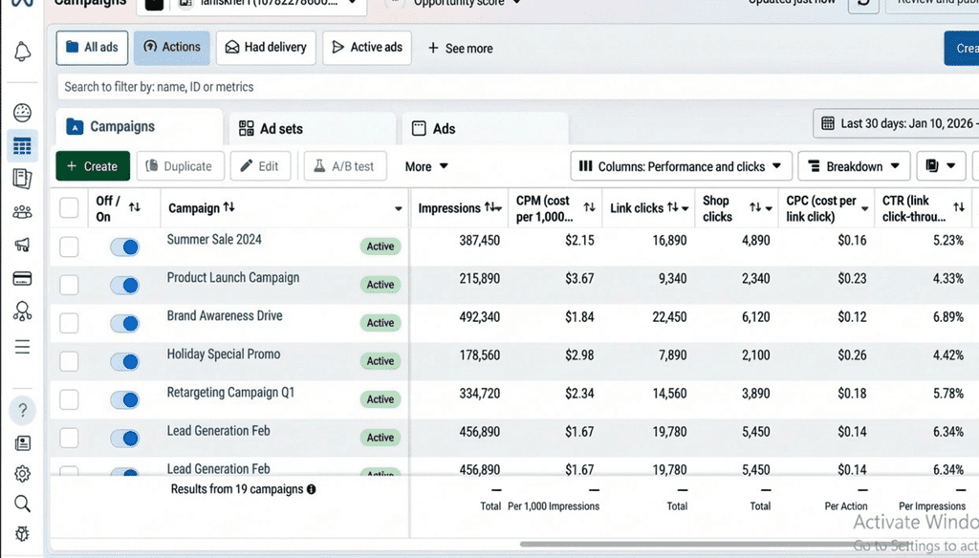Click the A/B test button
Image resolution: width=979 pixels, height=558 pixels.
click(x=343, y=166)
